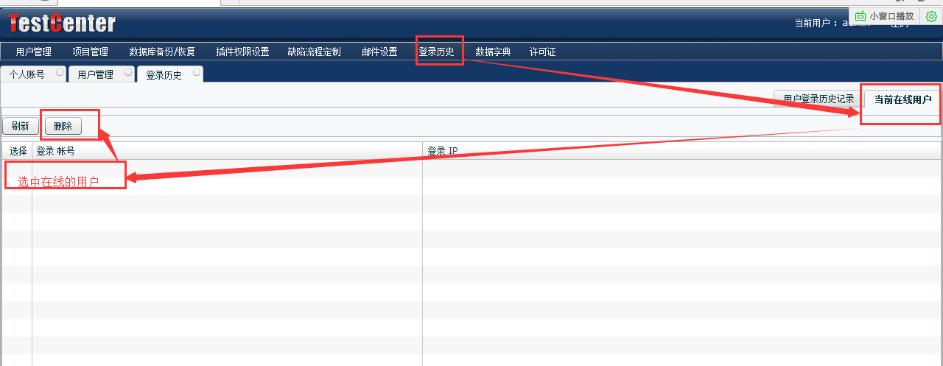Close the 用户管理 tab via its icon
Screen dimensions: 943x366
[128, 72]
